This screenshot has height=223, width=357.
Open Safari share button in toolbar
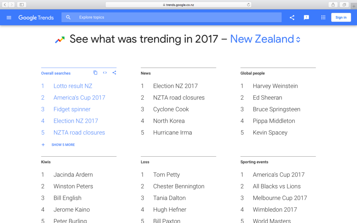pos(333,5)
